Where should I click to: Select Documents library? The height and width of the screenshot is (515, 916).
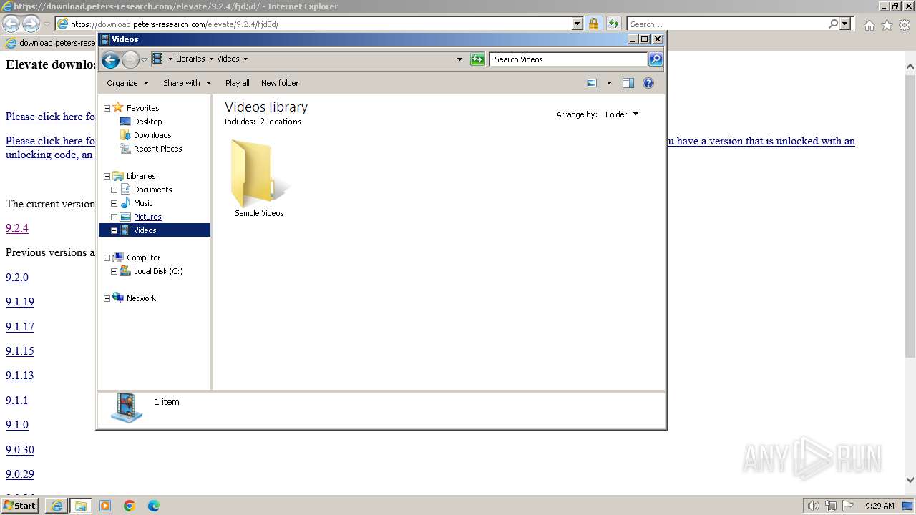[x=153, y=190]
